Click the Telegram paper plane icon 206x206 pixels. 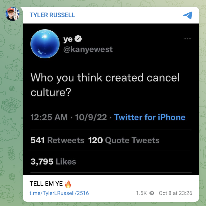(x=188, y=15)
